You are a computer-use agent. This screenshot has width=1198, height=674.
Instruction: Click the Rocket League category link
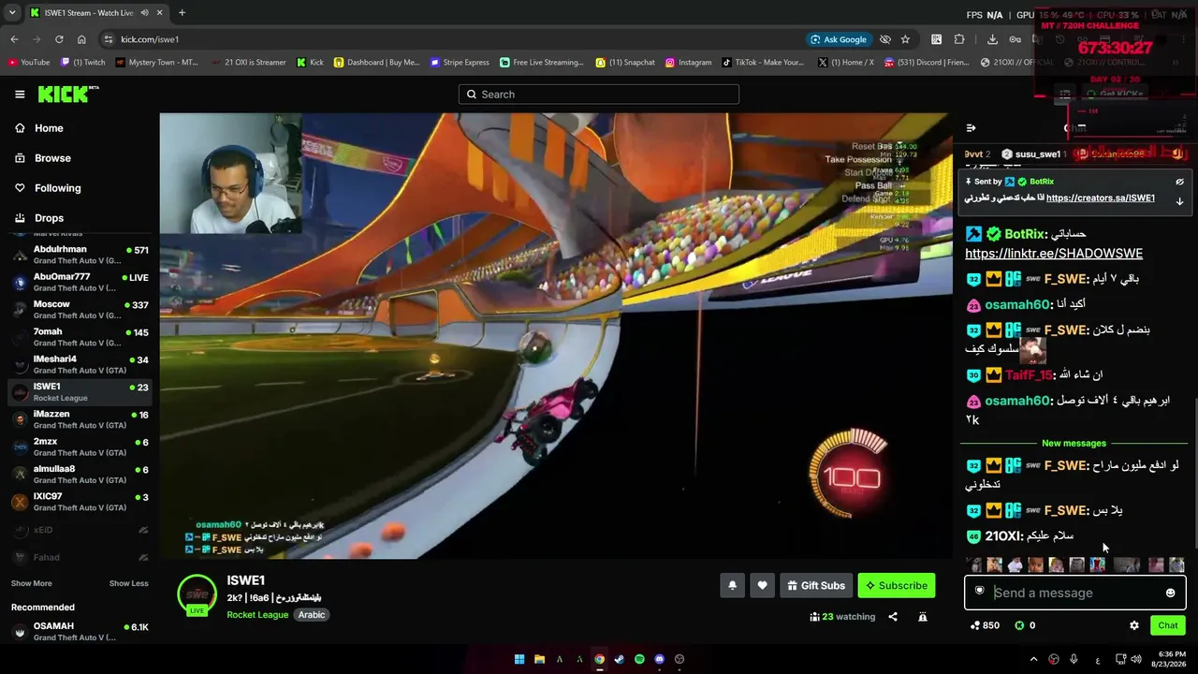pyautogui.click(x=257, y=615)
